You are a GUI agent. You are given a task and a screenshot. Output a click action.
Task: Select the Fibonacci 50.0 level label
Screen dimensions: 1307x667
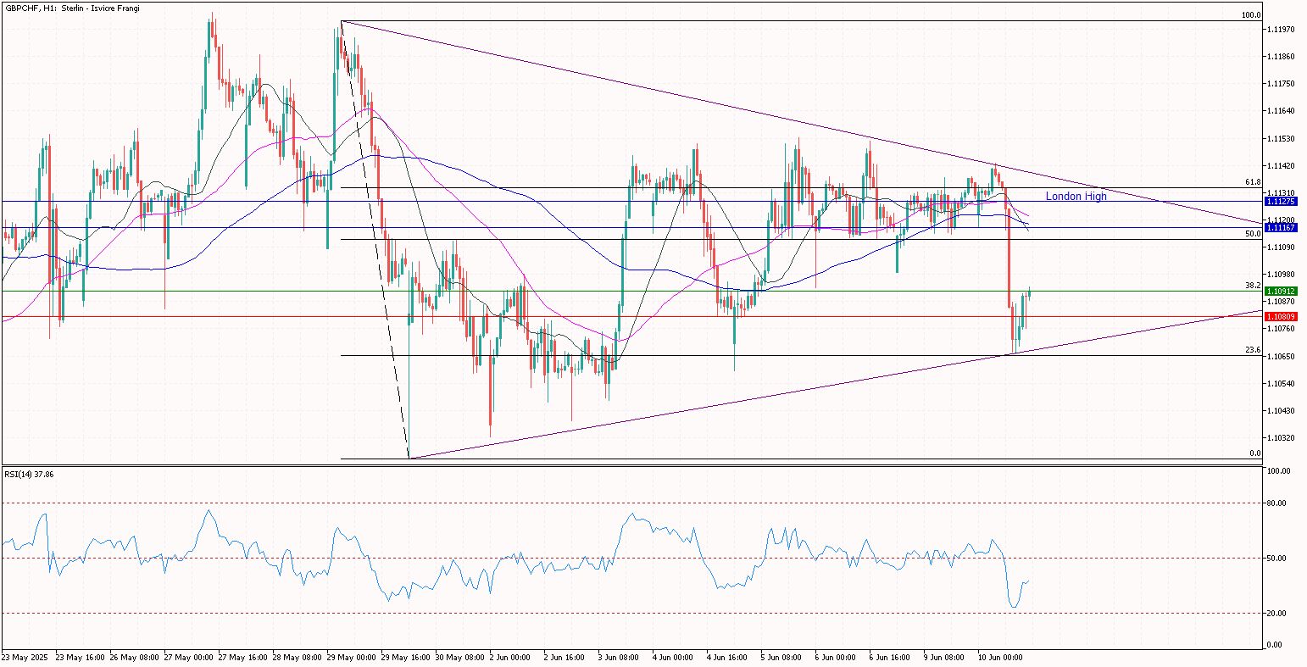coord(1254,234)
